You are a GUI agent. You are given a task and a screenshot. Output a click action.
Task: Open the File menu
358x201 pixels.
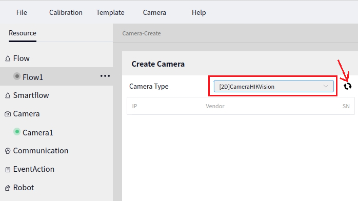click(22, 12)
